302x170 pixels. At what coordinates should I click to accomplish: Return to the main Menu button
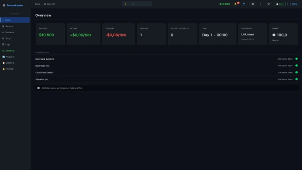[293, 4]
